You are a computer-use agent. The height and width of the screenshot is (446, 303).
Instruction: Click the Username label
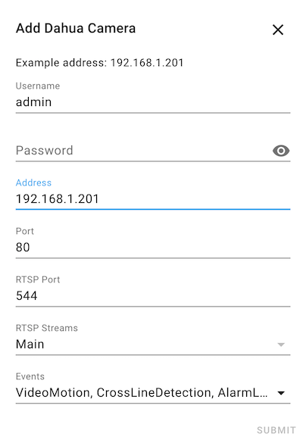click(x=38, y=86)
